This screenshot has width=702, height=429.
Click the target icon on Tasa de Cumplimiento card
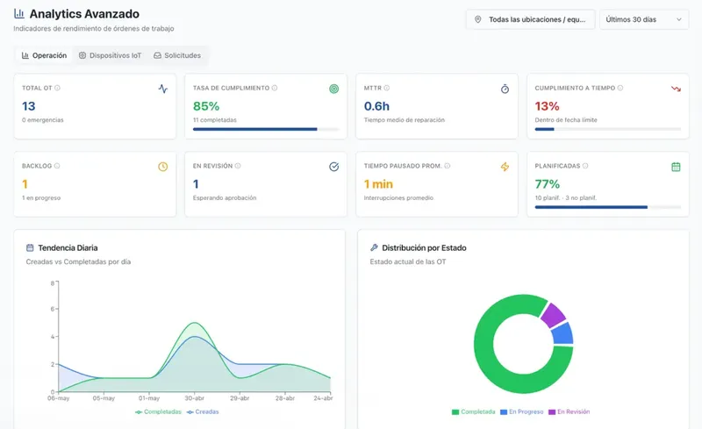pyautogui.click(x=334, y=89)
